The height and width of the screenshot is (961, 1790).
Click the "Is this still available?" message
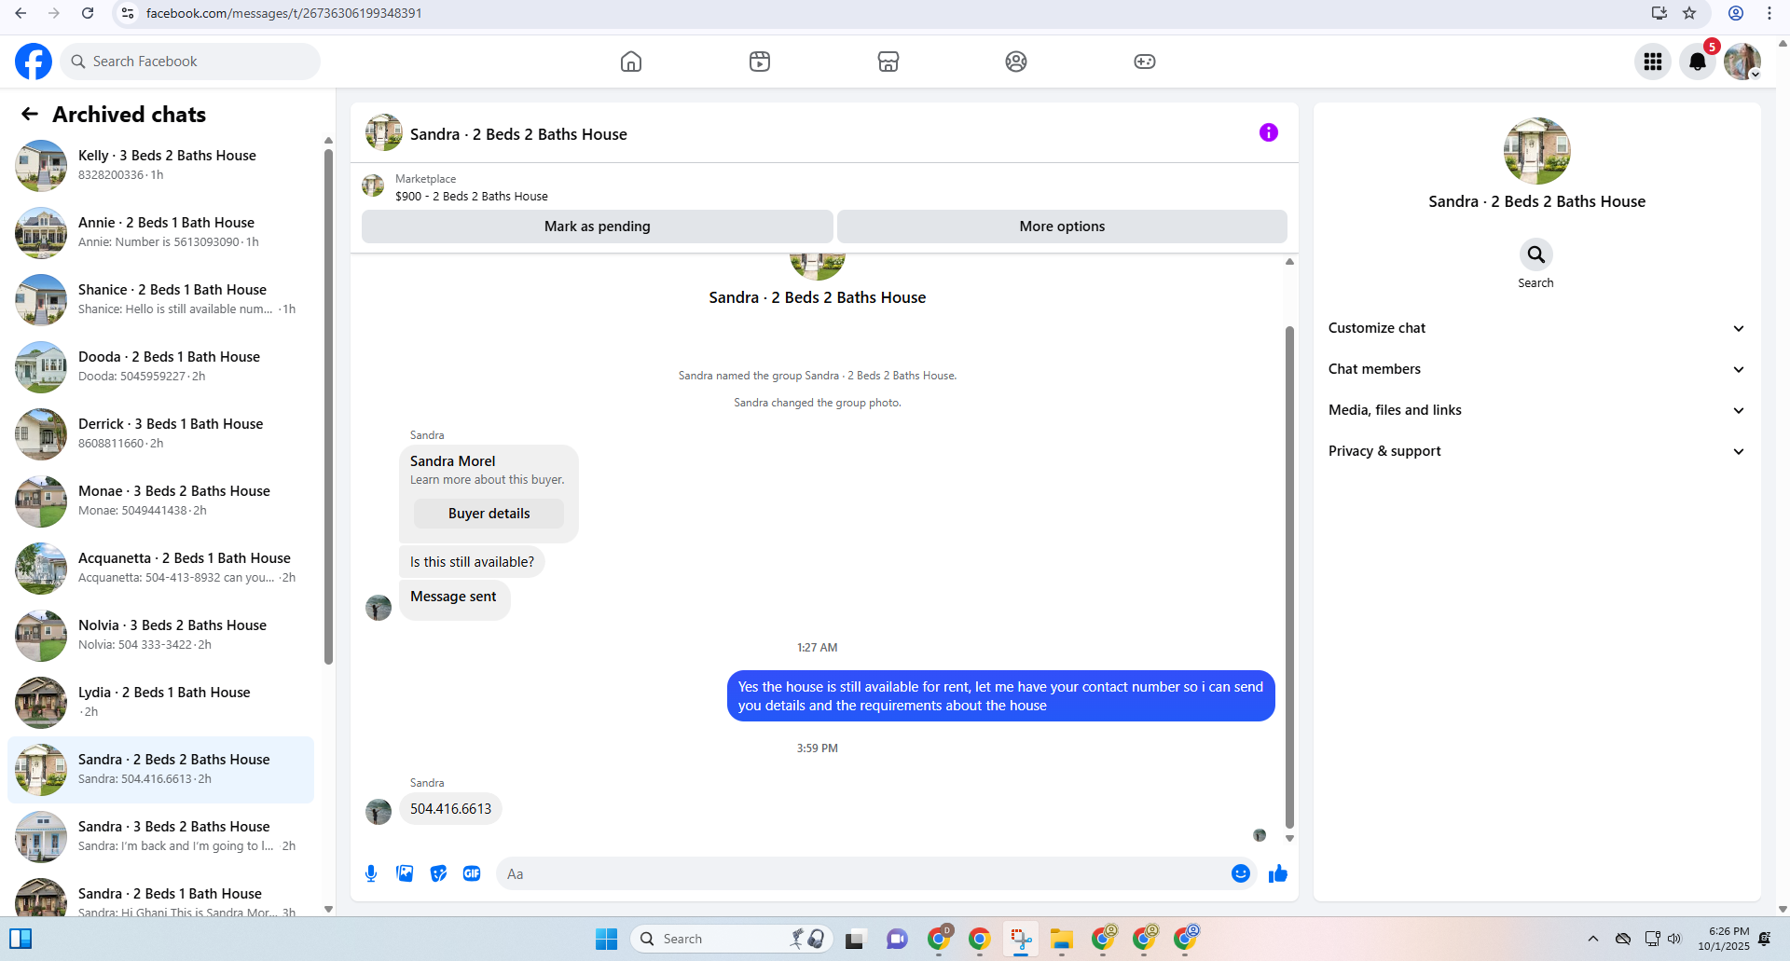[x=472, y=562]
